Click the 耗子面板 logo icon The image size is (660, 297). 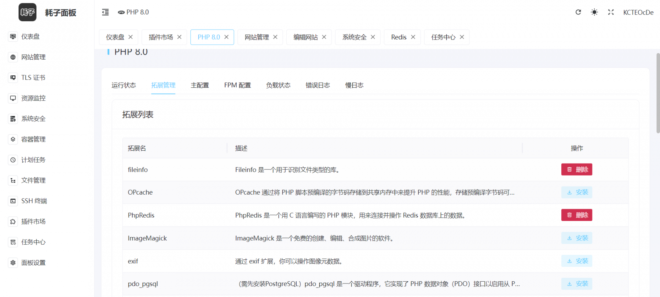click(x=27, y=12)
